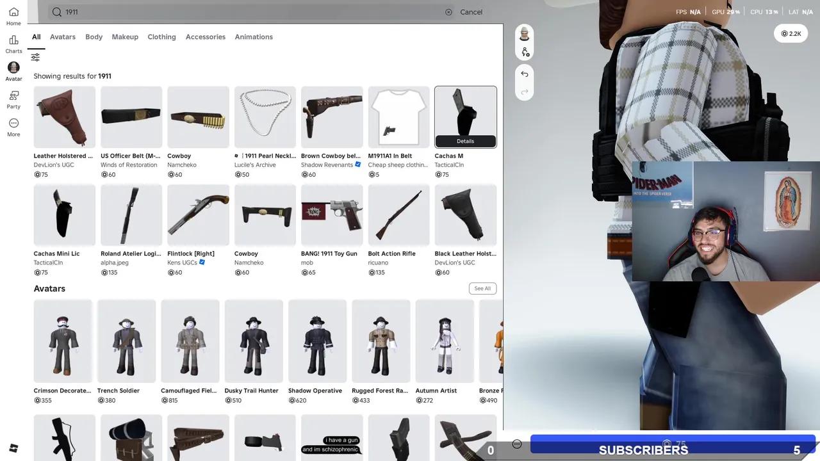
Task: Select the Trench Soldier avatar thumbnail
Action: click(127, 341)
